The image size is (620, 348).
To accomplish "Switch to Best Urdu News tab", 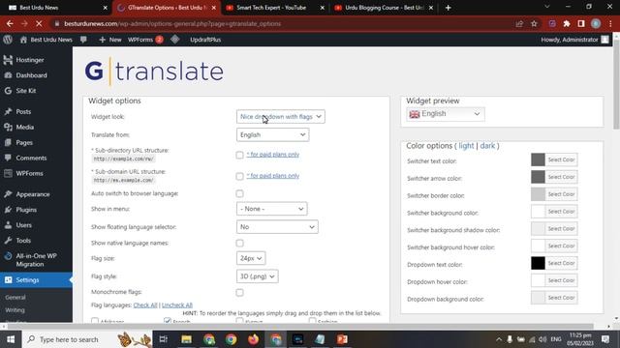I will (x=56, y=8).
